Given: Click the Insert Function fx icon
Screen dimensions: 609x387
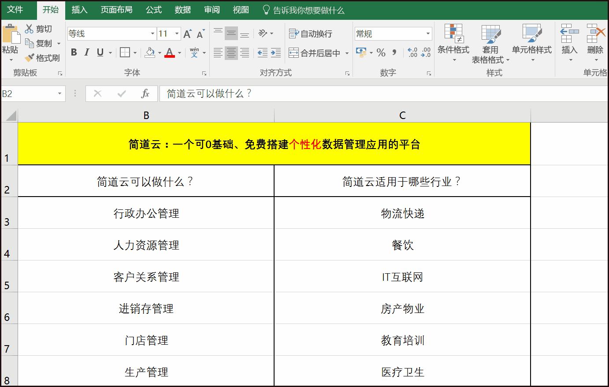Looking at the screenshot, I should click(x=145, y=93).
